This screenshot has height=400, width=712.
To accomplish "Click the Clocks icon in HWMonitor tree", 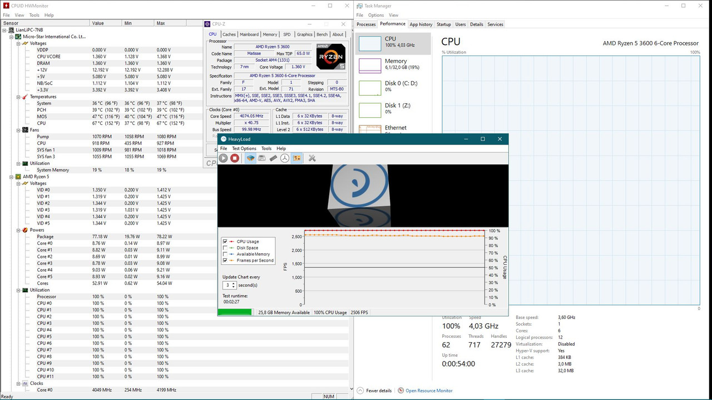I will tap(25, 383).
